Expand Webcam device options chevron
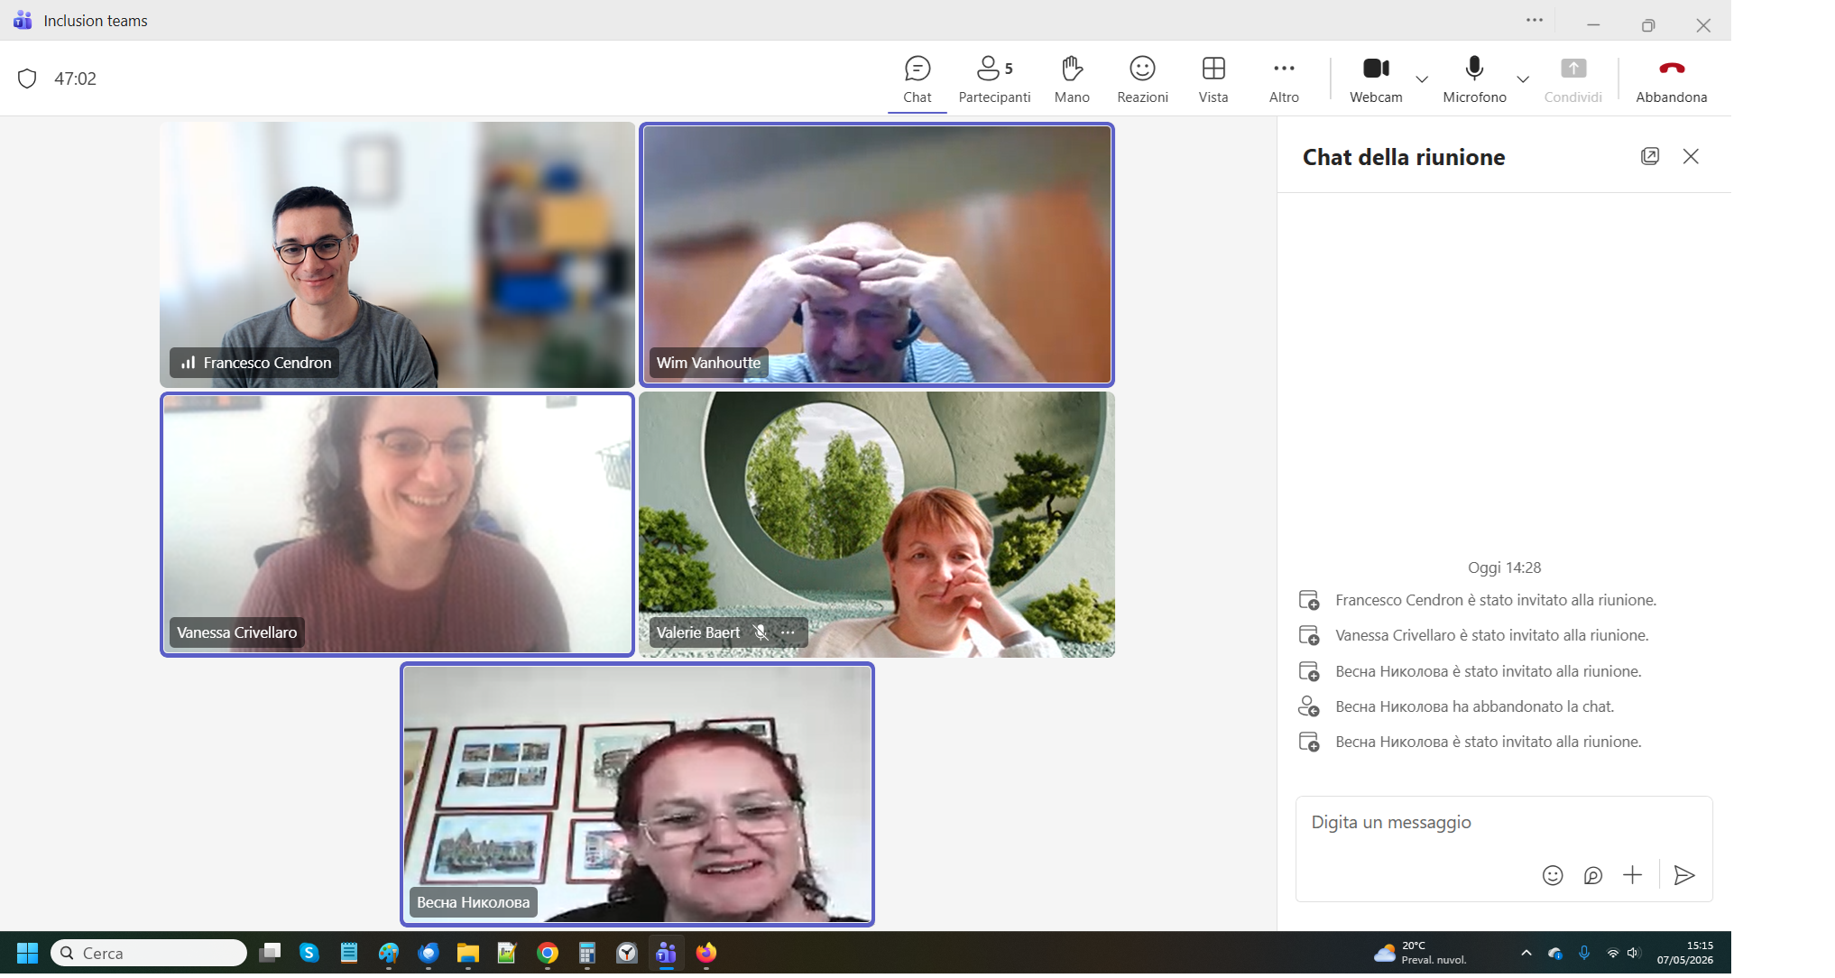The height and width of the screenshot is (978, 1835). coord(1422,79)
